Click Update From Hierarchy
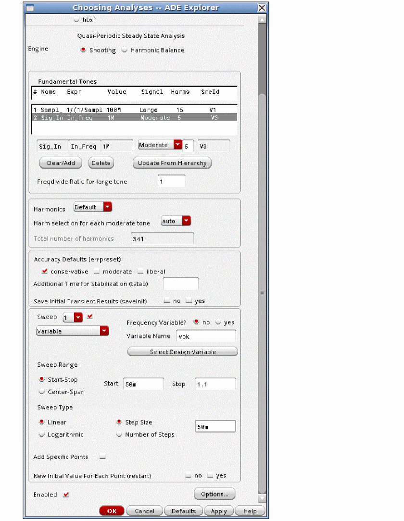This screenshot has height=521, width=404. (x=172, y=163)
